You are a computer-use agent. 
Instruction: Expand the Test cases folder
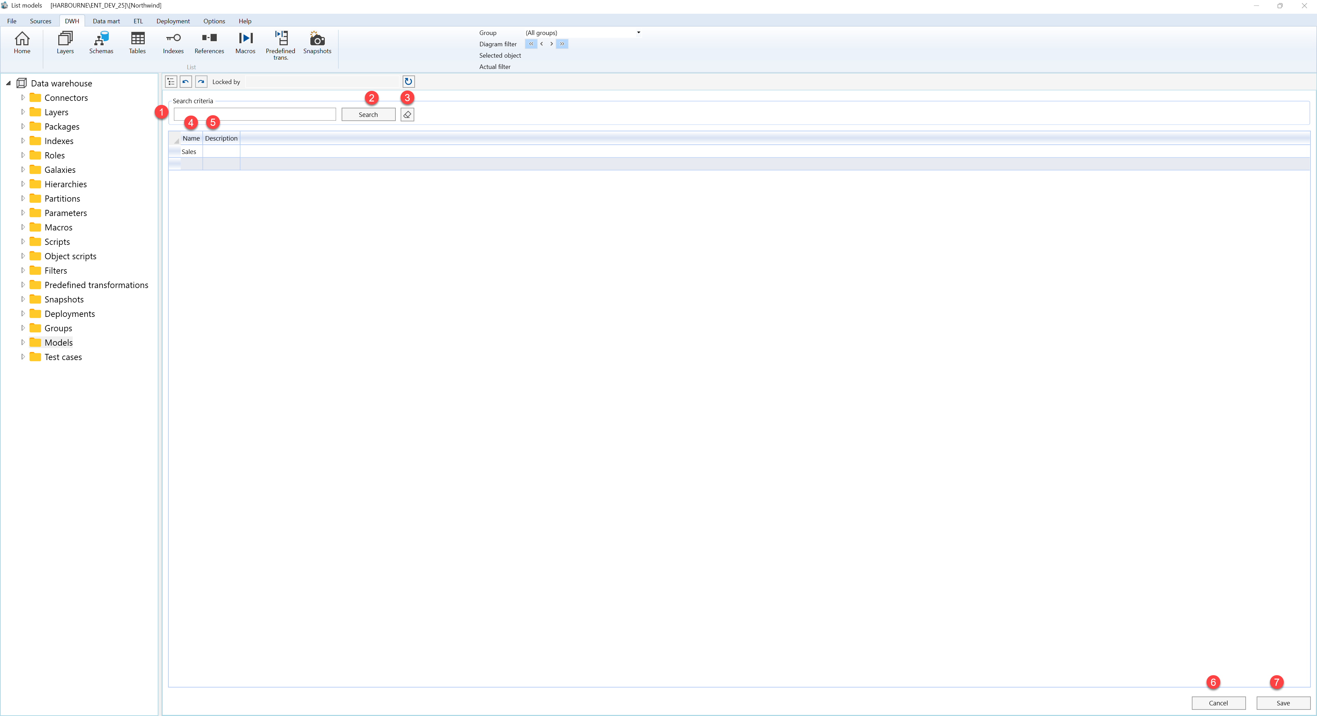click(23, 357)
